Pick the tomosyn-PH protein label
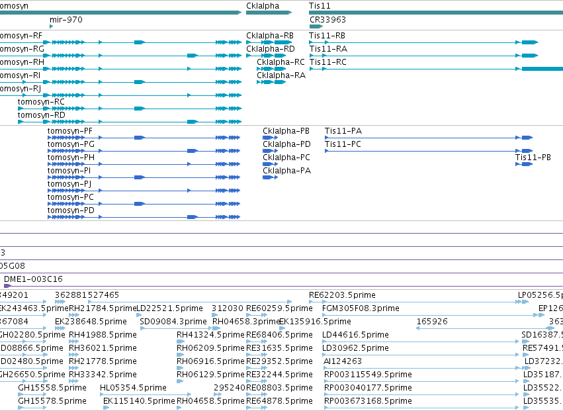Screen dimensions: 563x411 [x=71, y=158]
